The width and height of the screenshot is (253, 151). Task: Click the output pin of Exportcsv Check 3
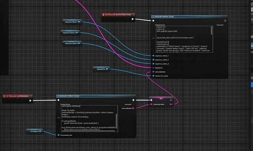tap(79, 43)
